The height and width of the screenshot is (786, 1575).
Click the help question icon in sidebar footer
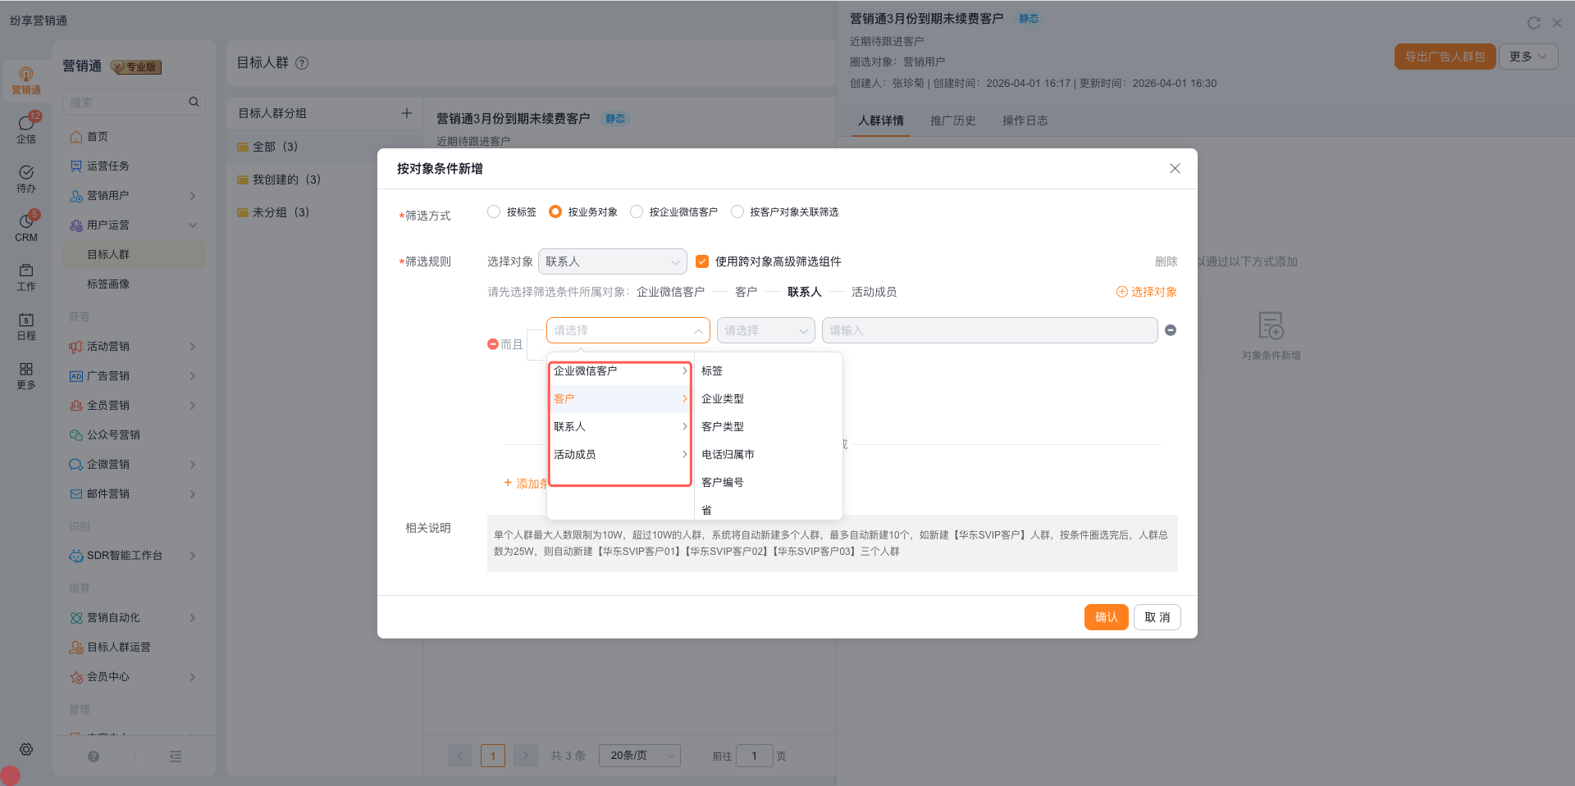94,756
